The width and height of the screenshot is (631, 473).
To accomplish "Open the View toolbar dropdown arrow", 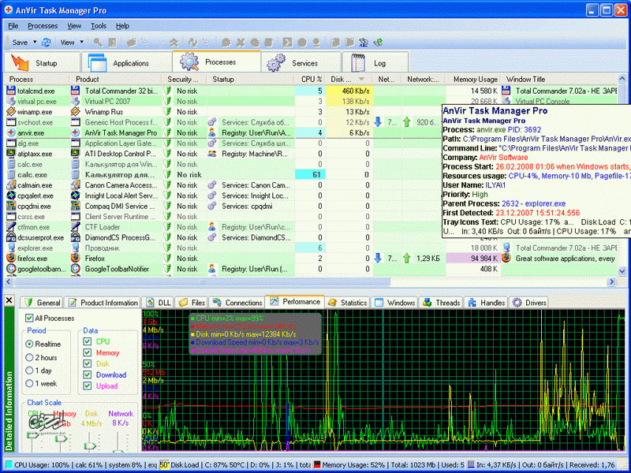I will pyautogui.click(x=81, y=41).
